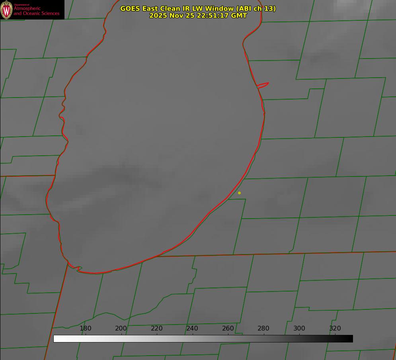Click the UW crest logo
396x360 pixels.
[6, 10]
